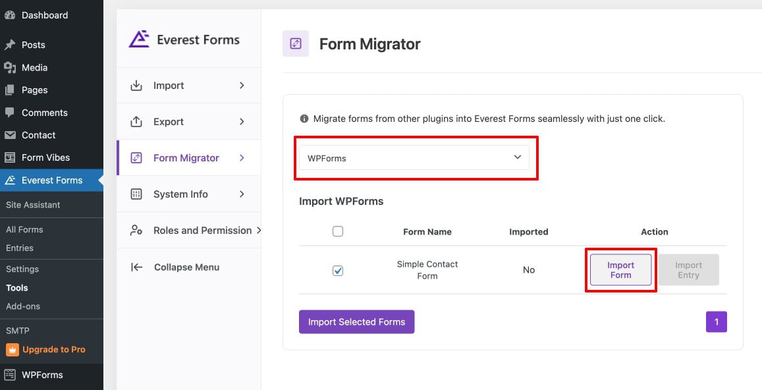
Task: Click the Export upload icon
Action: coord(136,122)
